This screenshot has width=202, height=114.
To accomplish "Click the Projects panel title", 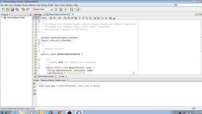I will 5,15.
